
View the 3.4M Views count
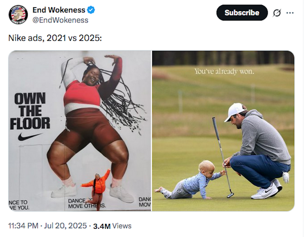tap(112, 226)
